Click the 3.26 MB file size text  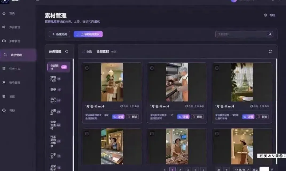(x=199, y=106)
